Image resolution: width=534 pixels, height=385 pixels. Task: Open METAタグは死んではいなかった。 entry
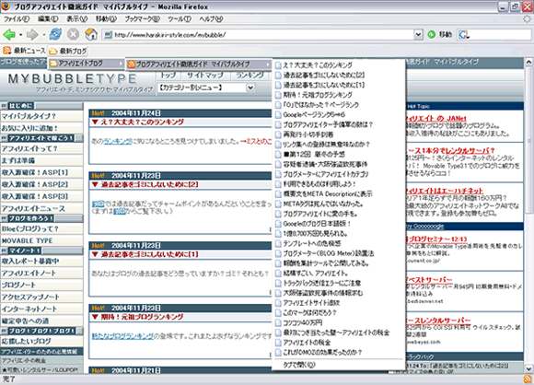[x=339, y=204]
